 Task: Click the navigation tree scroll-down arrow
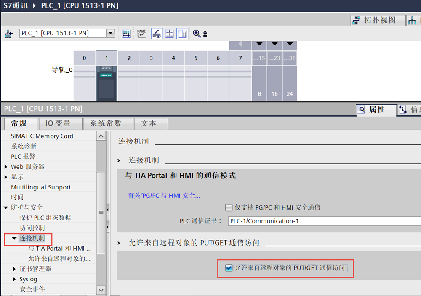click(101, 290)
